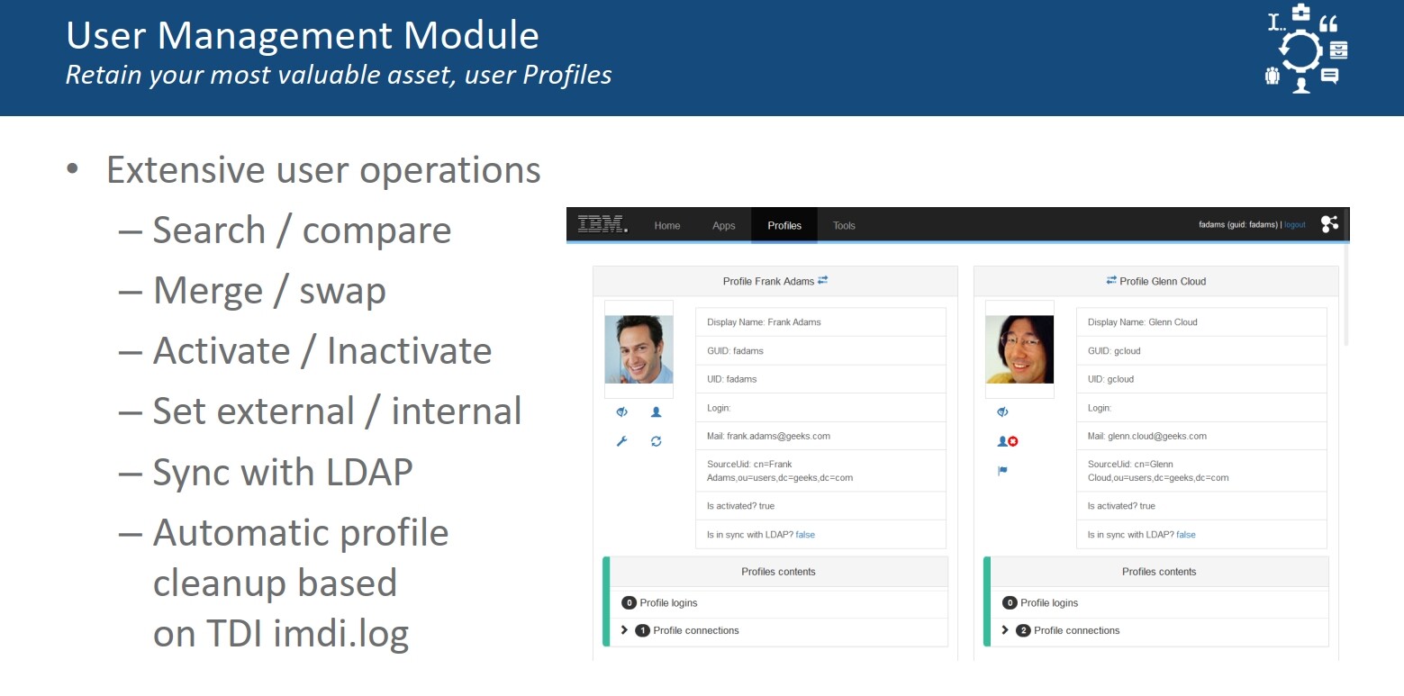Collapse the Profiles contents panel for Frank Adams
The width and height of the screenshot is (1404, 696).
click(x=778, y=571)
